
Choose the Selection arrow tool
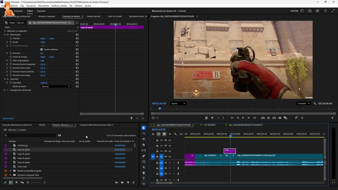(x=144, y=128)
